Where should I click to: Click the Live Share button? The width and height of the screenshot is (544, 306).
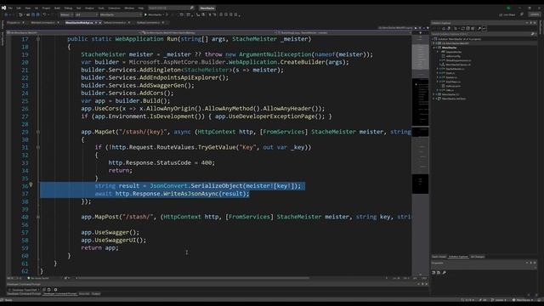pos(507,14)
